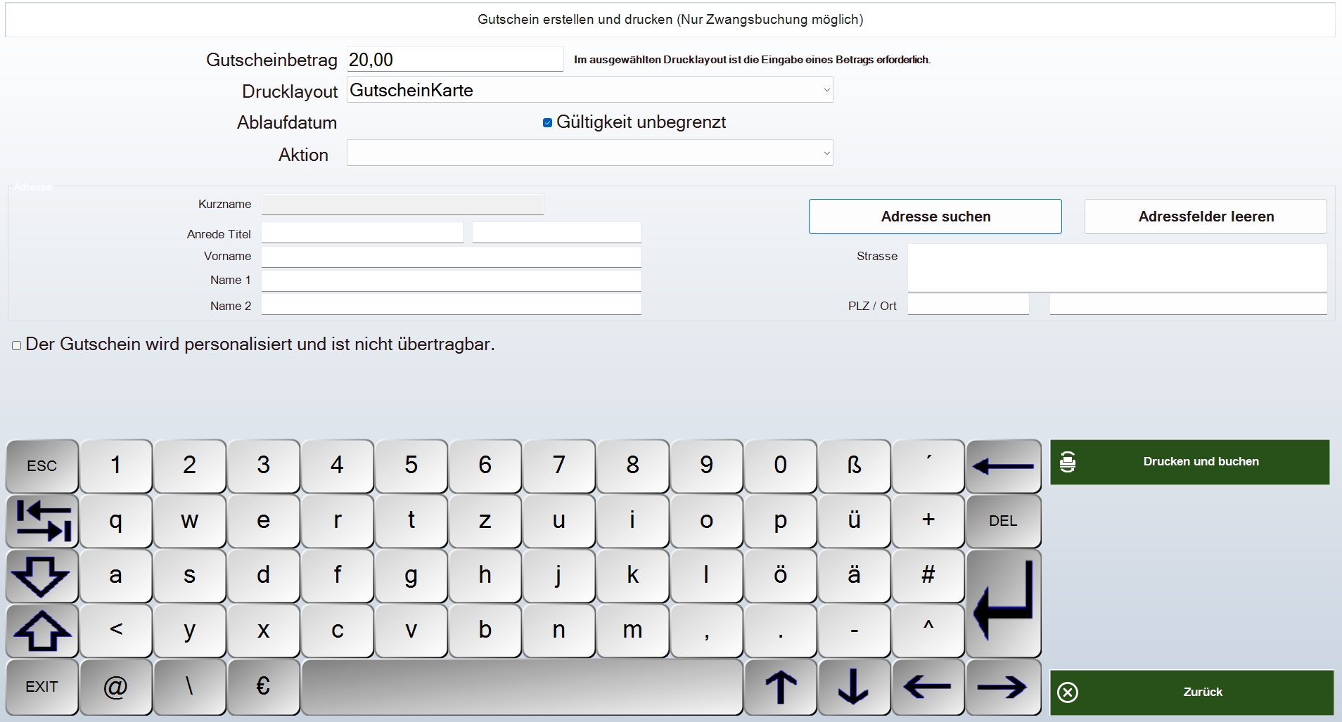Go back with Zurück button
The image size is (1342, 722).
pos(1192,692)
